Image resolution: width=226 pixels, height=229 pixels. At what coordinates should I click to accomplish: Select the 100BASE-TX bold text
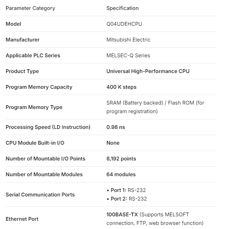[122, 215]
